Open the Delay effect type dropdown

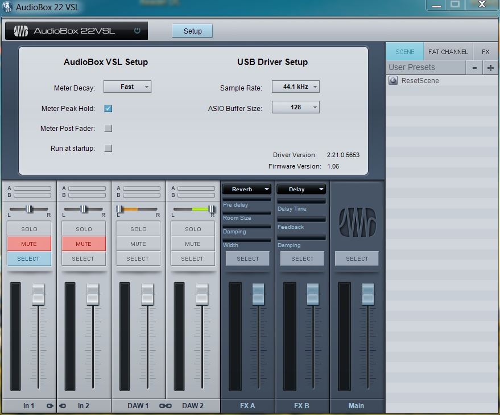pyautogui.click(x=301, y=190)
